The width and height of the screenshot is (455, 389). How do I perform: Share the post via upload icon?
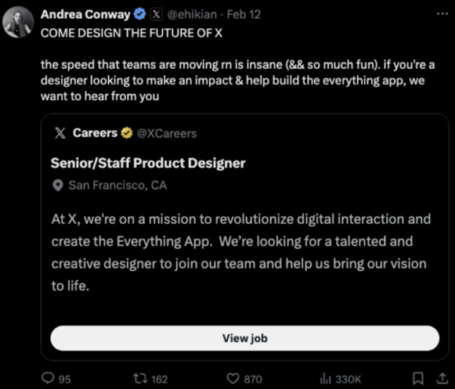point(442,378)
